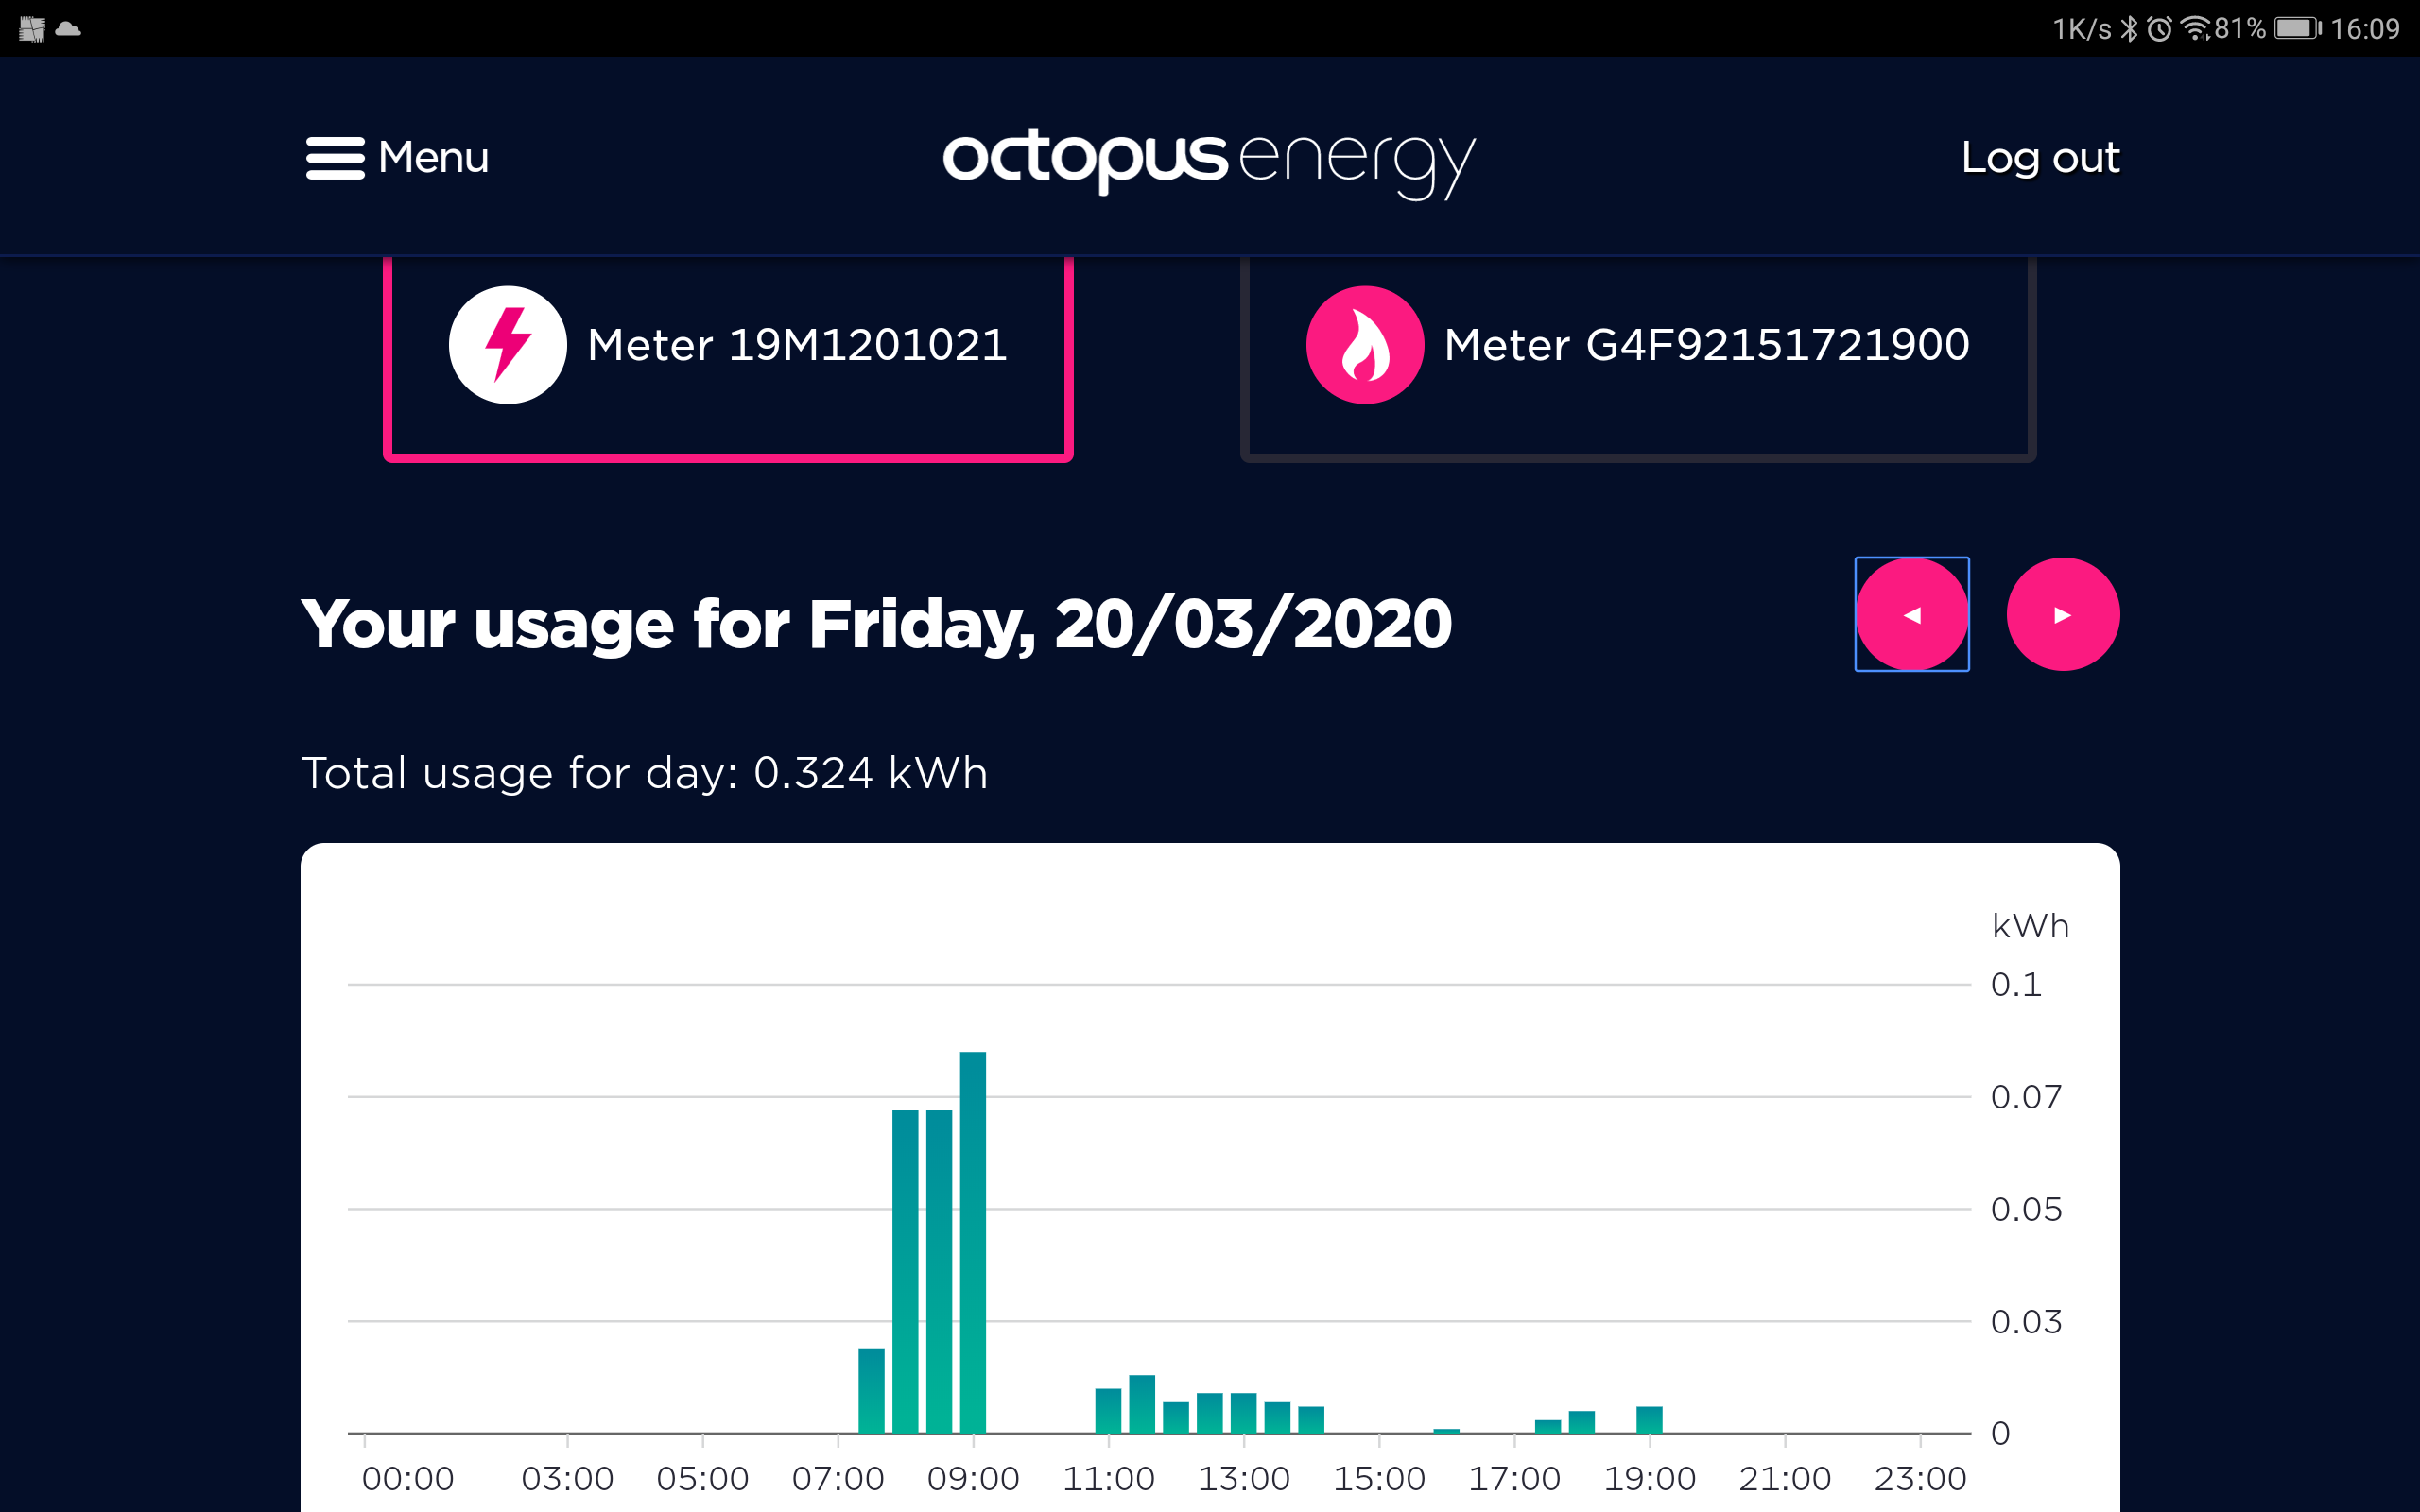Tap the cloud notification icon
Image resolution: width=2420 pixels, height=1512 pixels.
pos(68,28)
